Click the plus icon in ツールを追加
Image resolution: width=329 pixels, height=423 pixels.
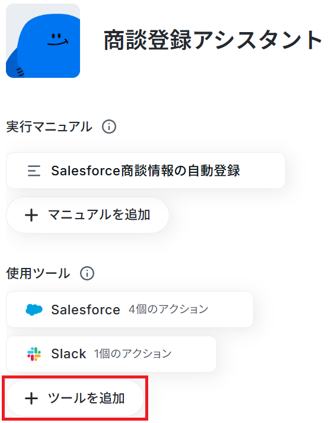pos(31,399)
